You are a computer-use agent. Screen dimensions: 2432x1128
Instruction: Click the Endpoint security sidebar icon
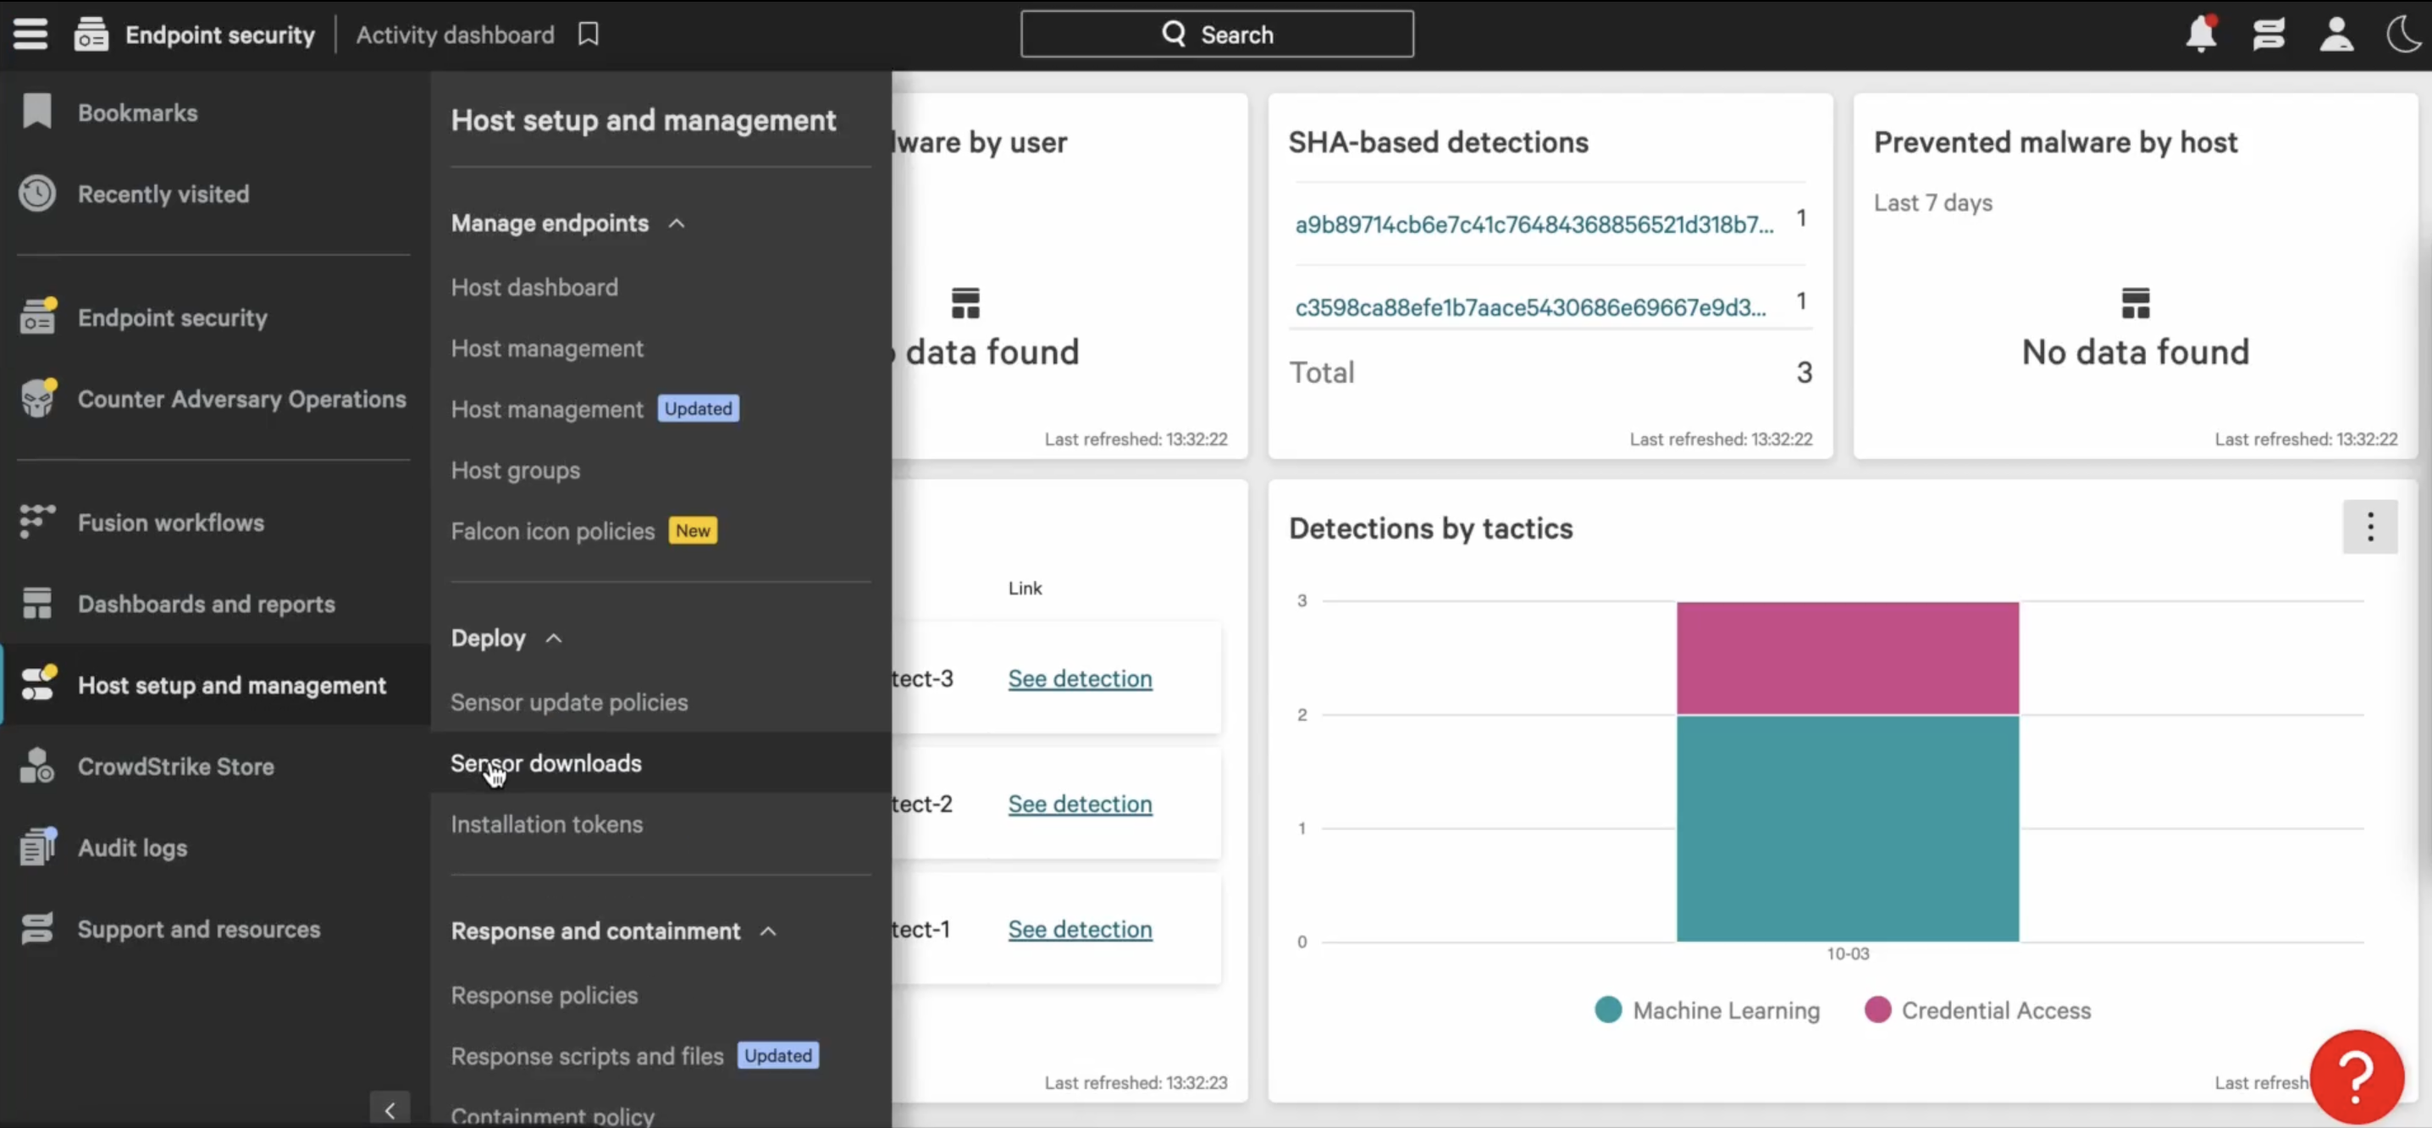[38, 318]
